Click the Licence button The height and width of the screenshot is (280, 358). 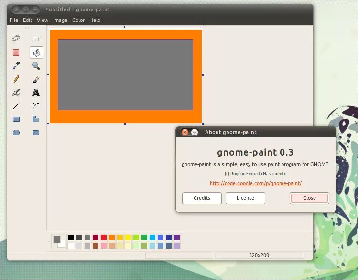tap(246, 198)
